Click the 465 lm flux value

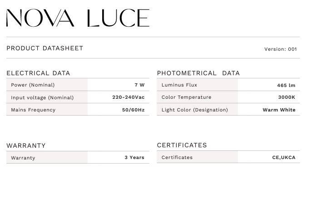(286, 85)
